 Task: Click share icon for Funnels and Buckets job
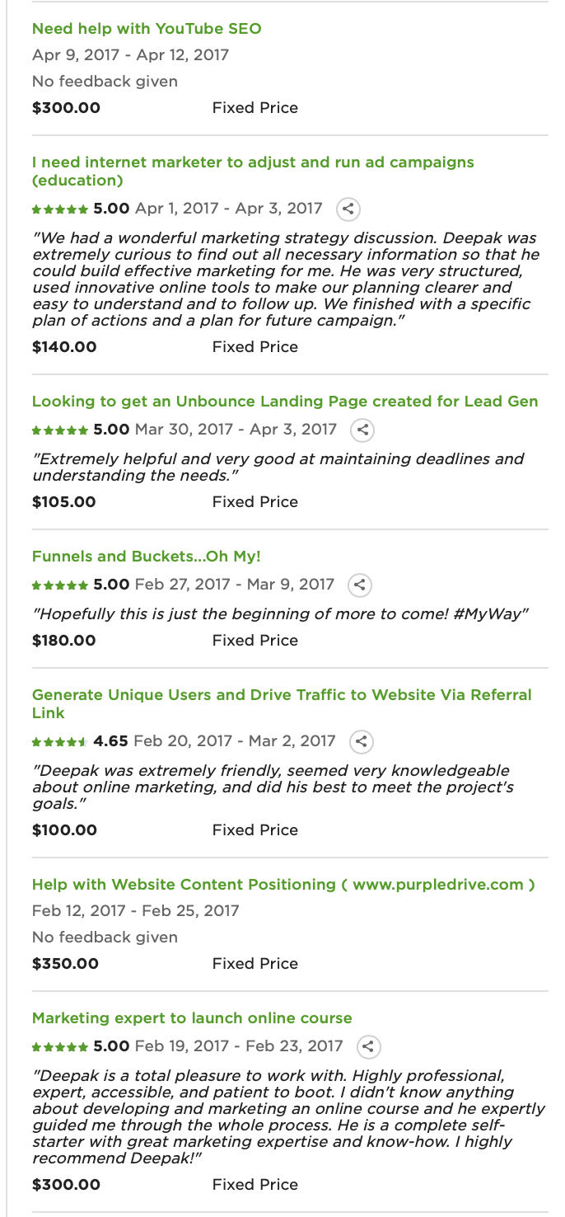360,585
